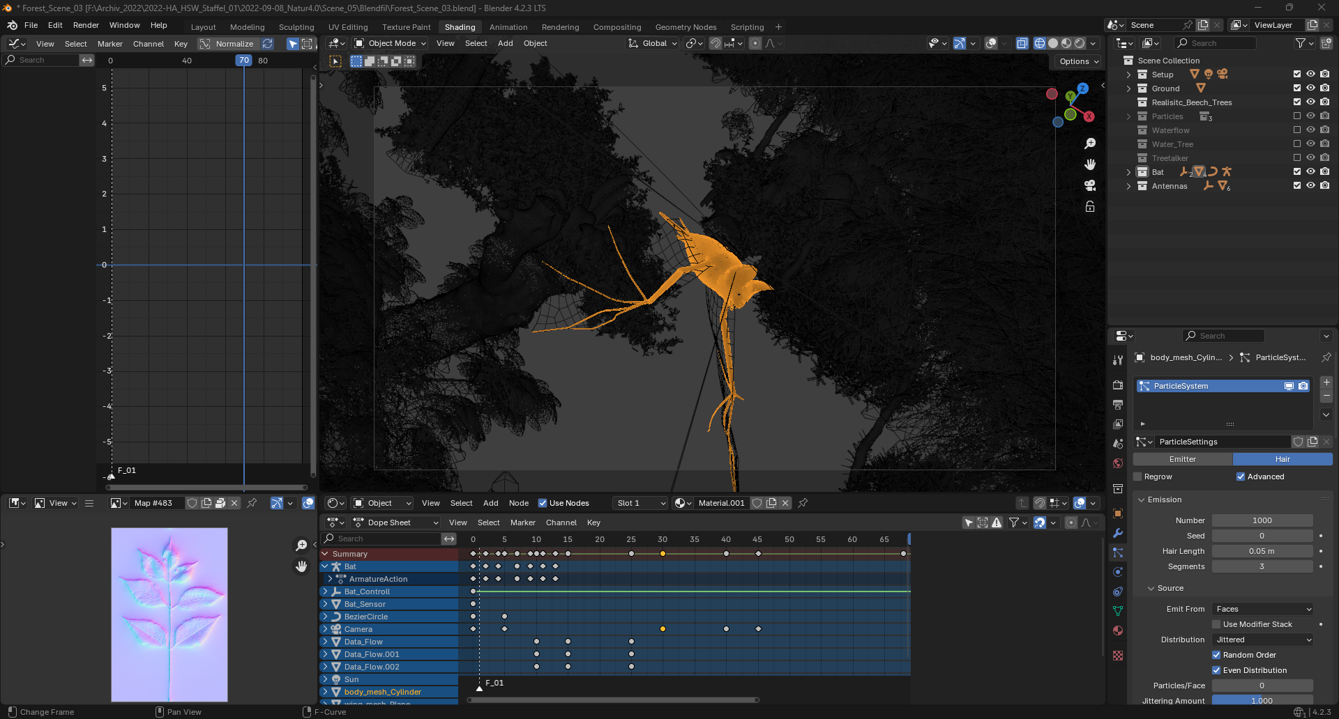Open the Tool properties tab
Screen dimensions: 1339x719
click(x=1118, y=360)
